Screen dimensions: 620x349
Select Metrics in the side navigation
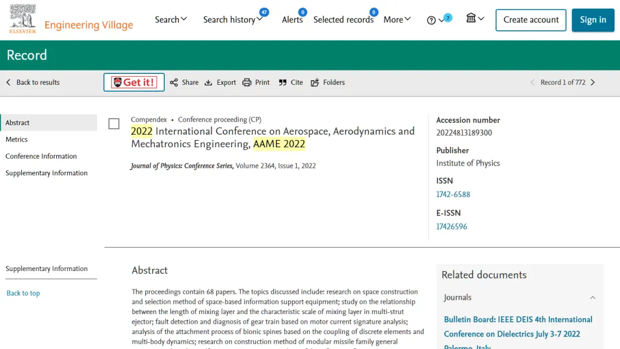pyautogui.click(x=17, y=139)
